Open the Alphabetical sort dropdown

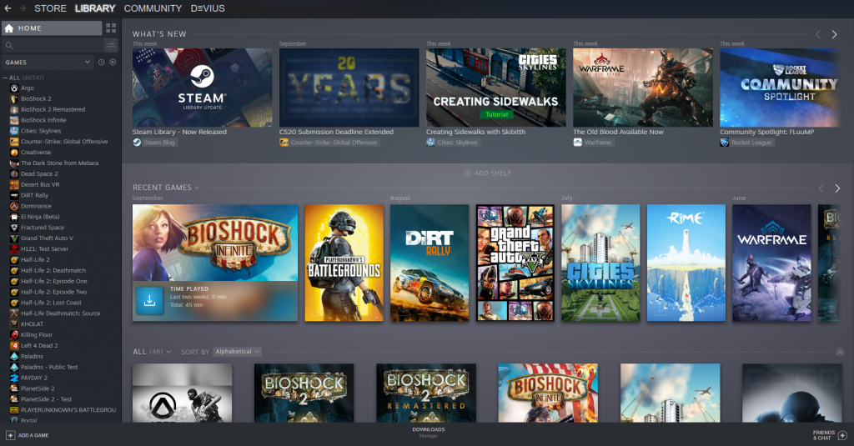point(235,352)
